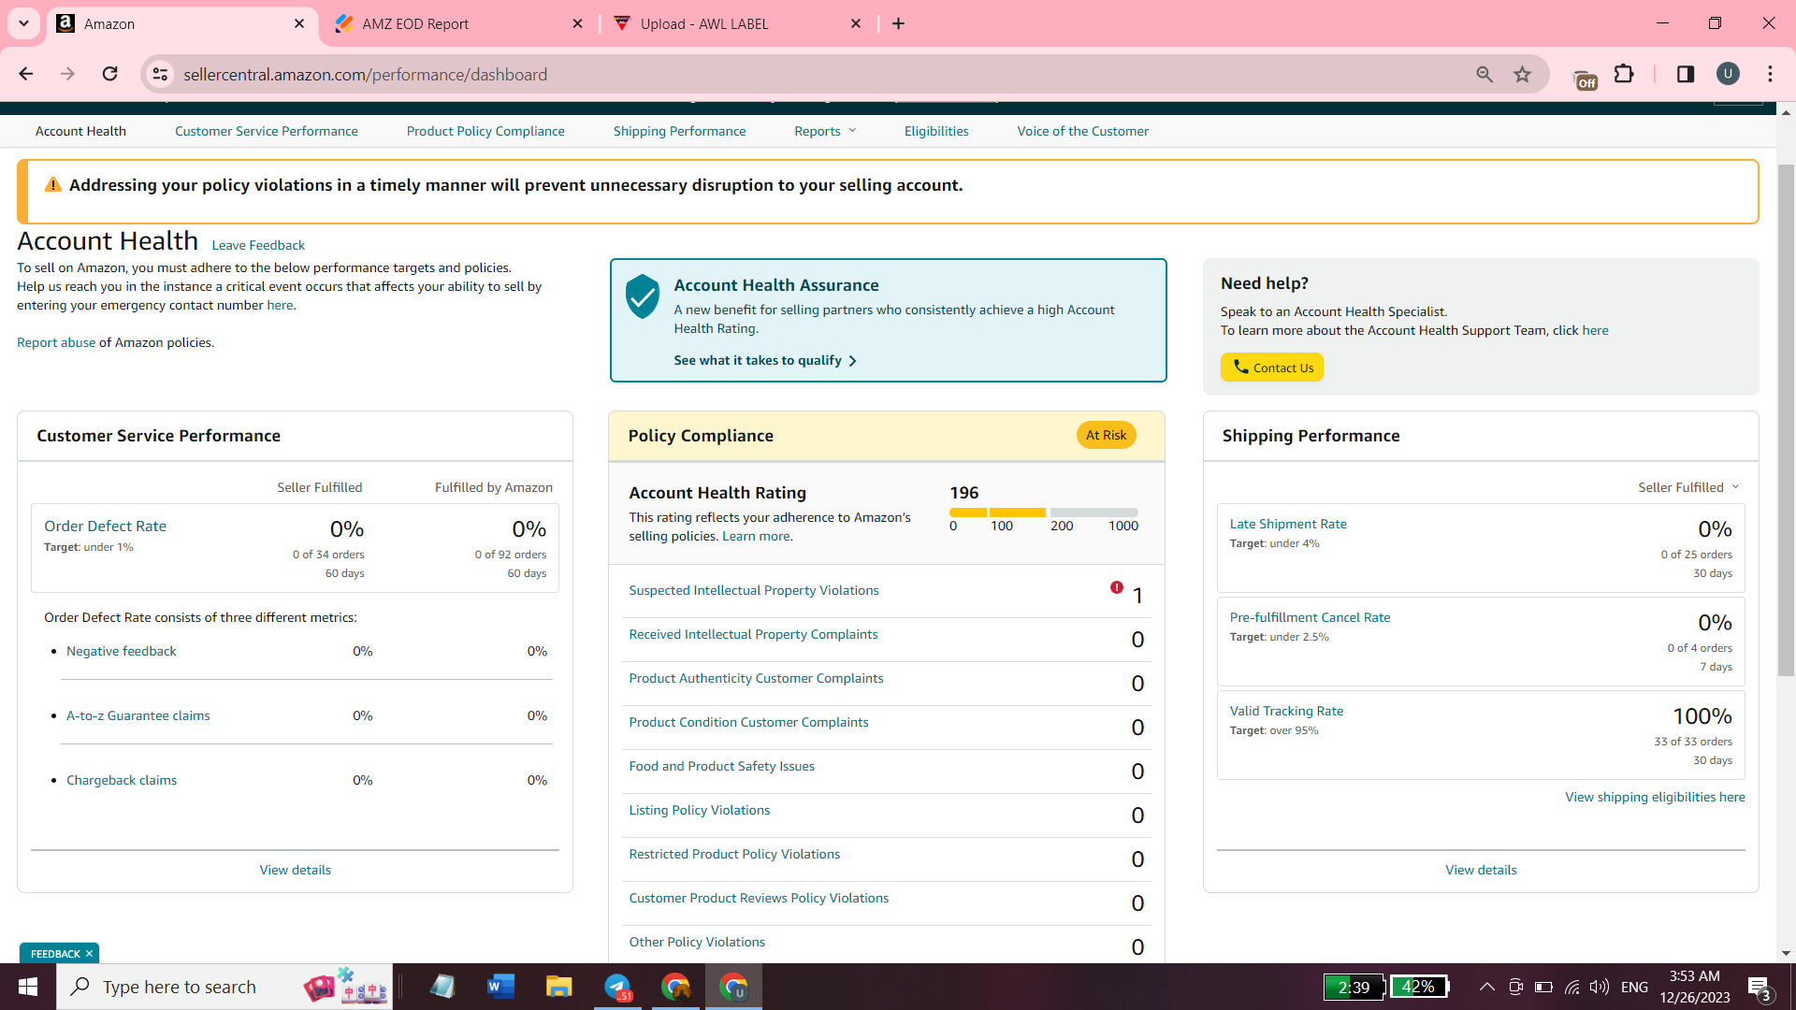Open the tab search dropdown arrow
The height and width of the screenshot is (1010, 1796).
(x=23, y=23)
